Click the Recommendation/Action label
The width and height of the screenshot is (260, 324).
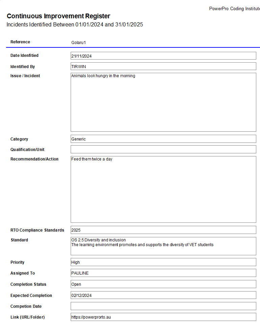[x=34, y=159]
